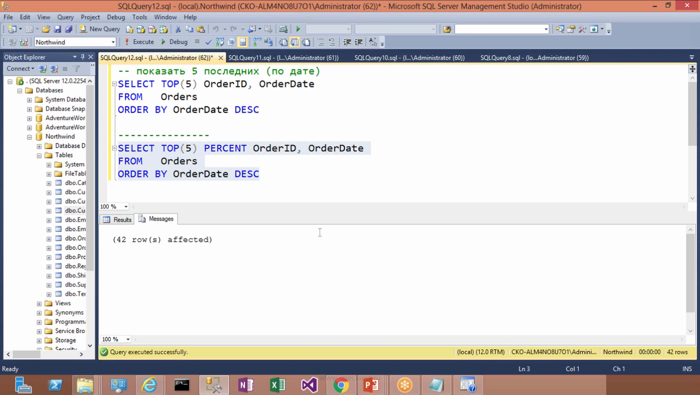Open Google Chrome from the taskbar
700x395 pixels.
click(x=341, y=385)
